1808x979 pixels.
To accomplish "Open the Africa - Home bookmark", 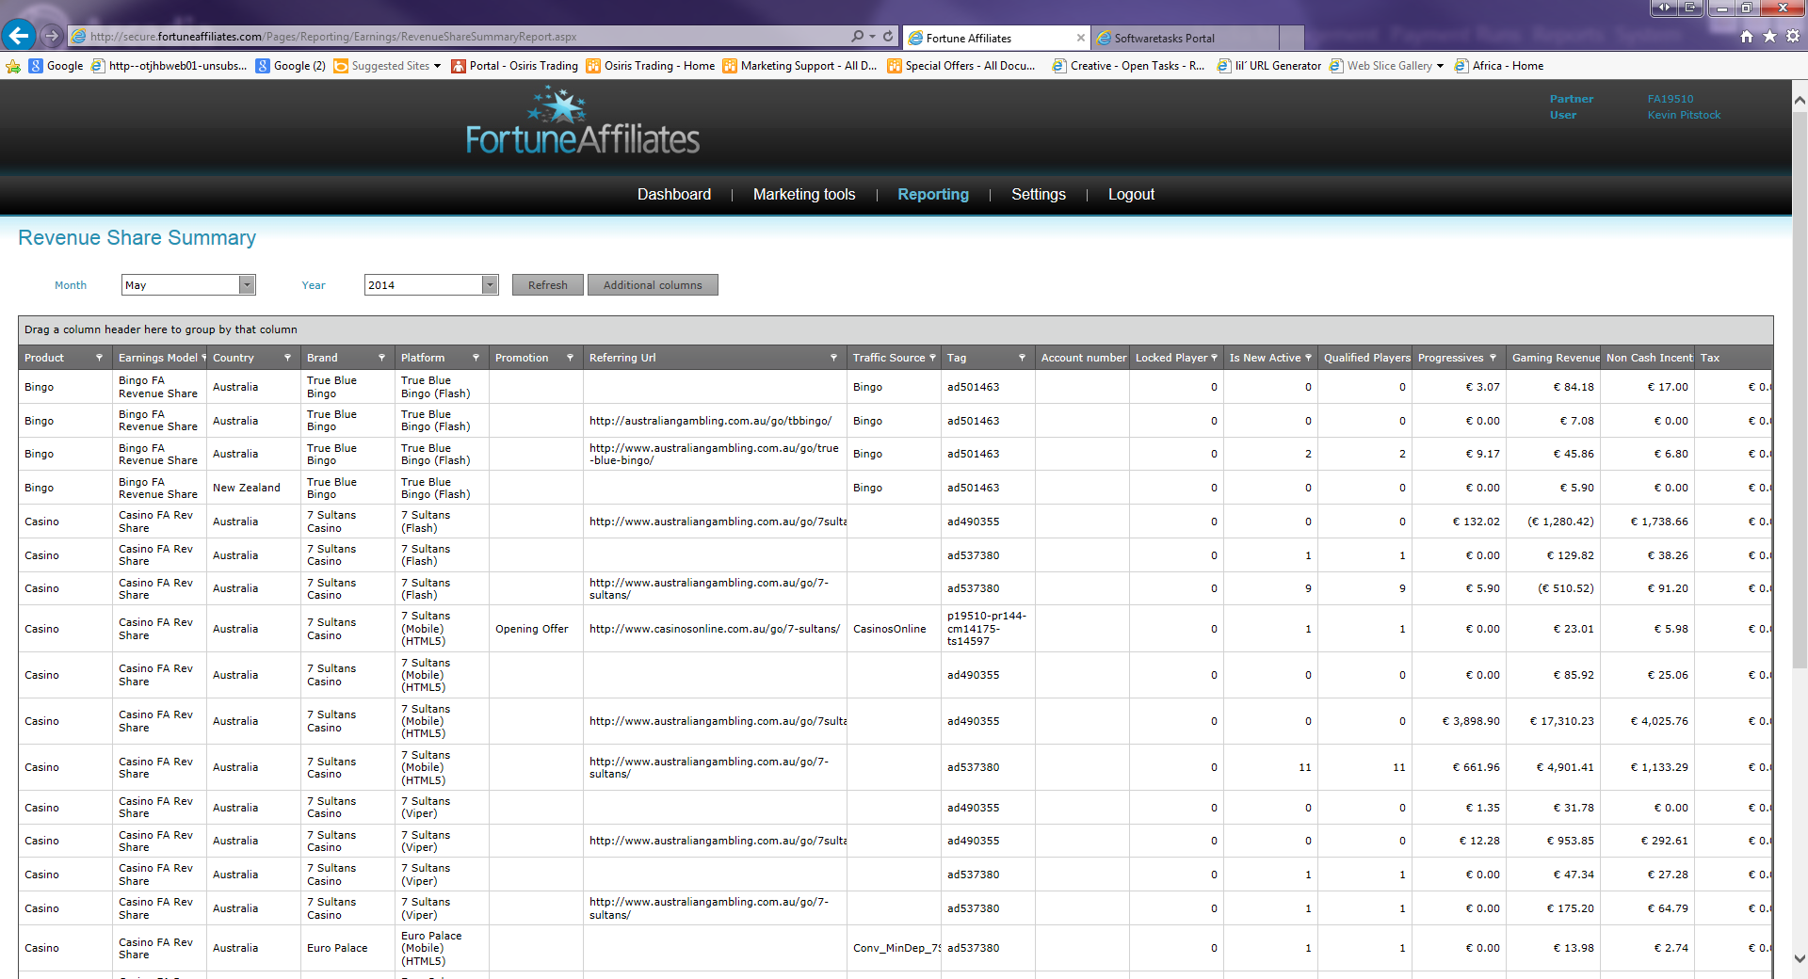I will (1499, 66).
